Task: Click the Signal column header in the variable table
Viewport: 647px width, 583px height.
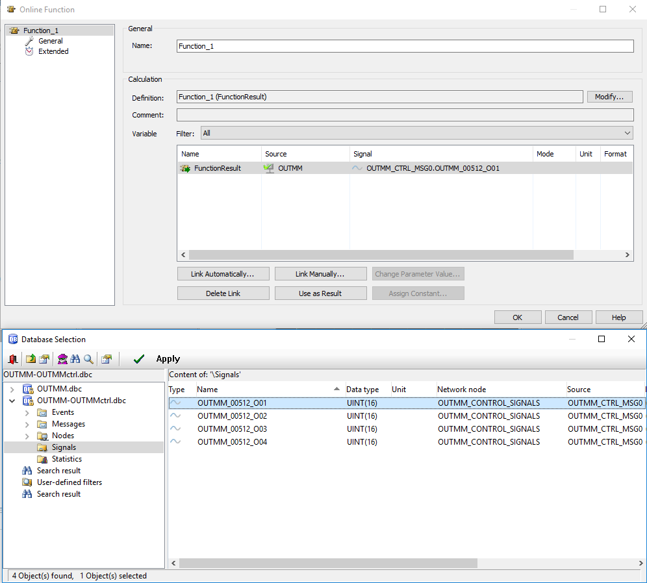Action: pyautogui.click(x=440, y=154)
